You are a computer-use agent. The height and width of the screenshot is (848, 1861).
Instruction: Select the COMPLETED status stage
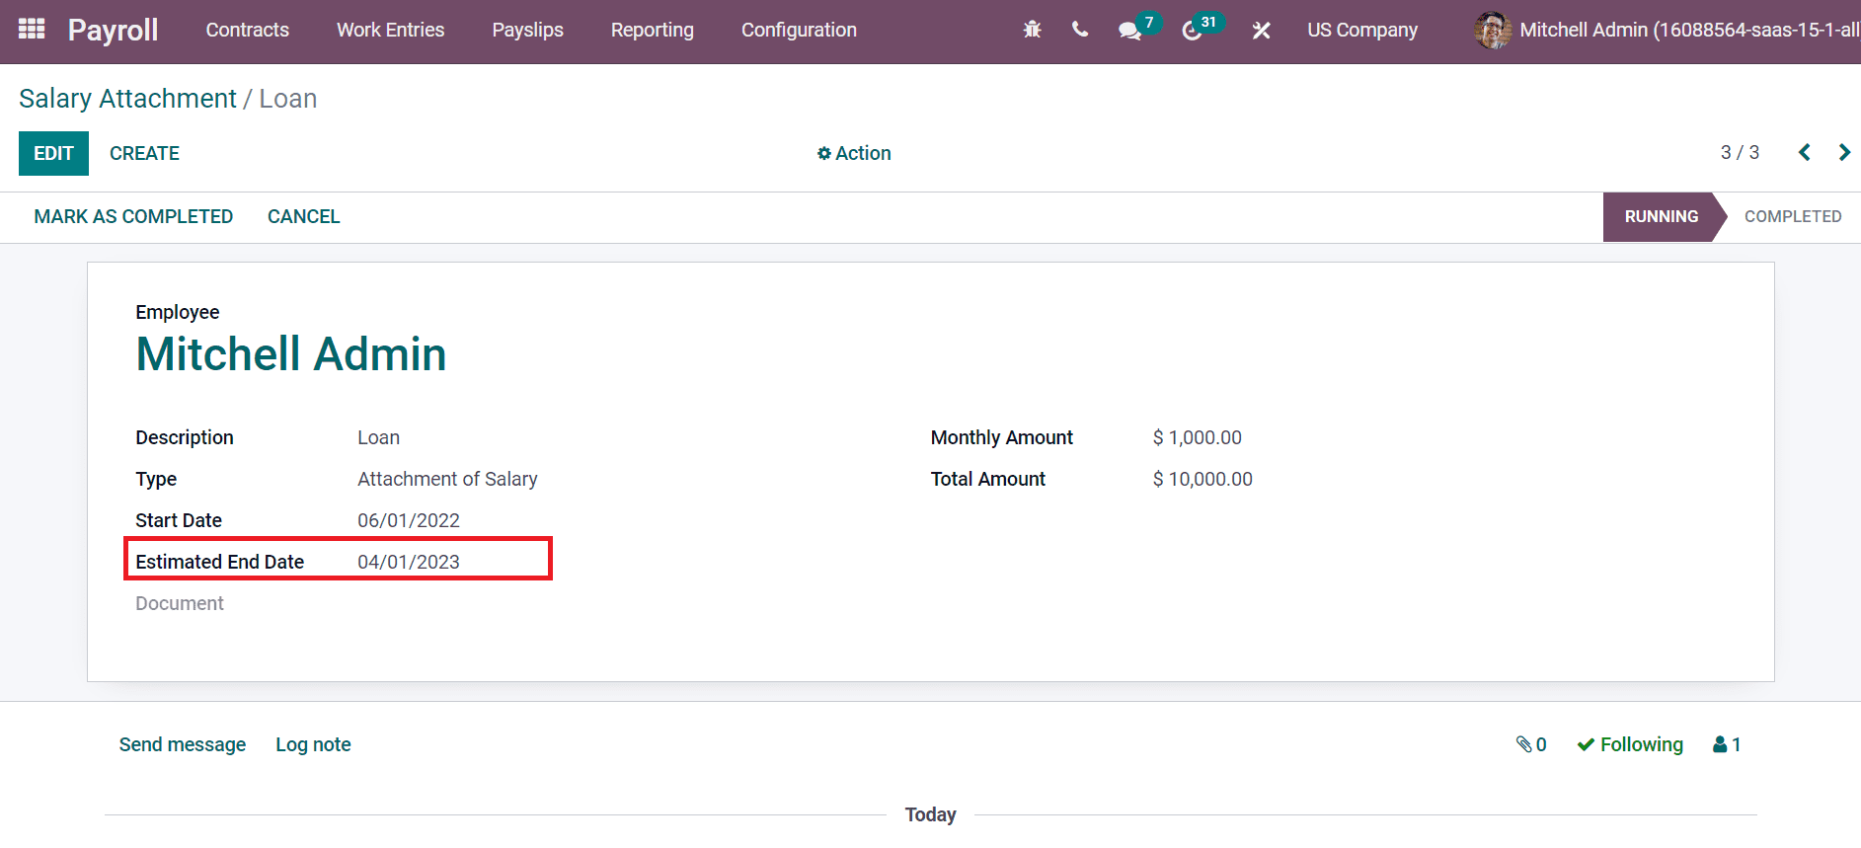click(x=1793, y=216)
